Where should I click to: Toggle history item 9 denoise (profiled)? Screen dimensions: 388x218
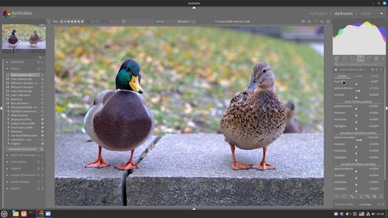coord(42,107)
